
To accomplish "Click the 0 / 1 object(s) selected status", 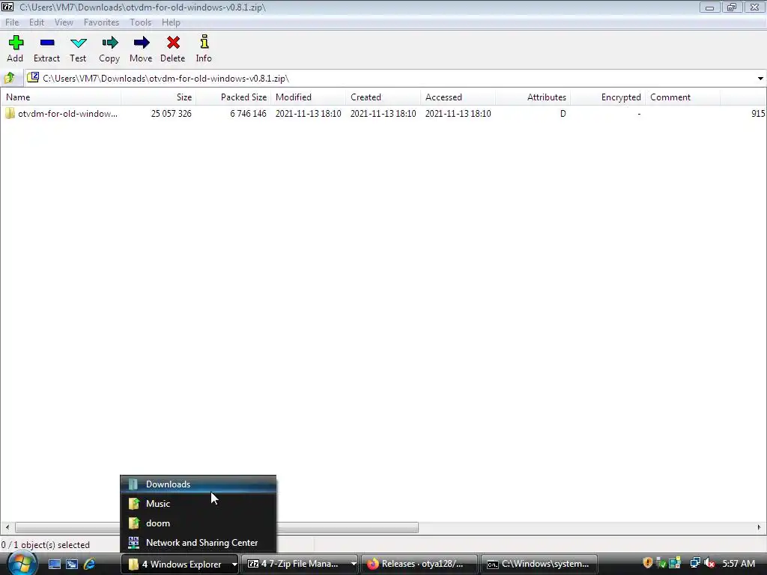I will point(46,545).
